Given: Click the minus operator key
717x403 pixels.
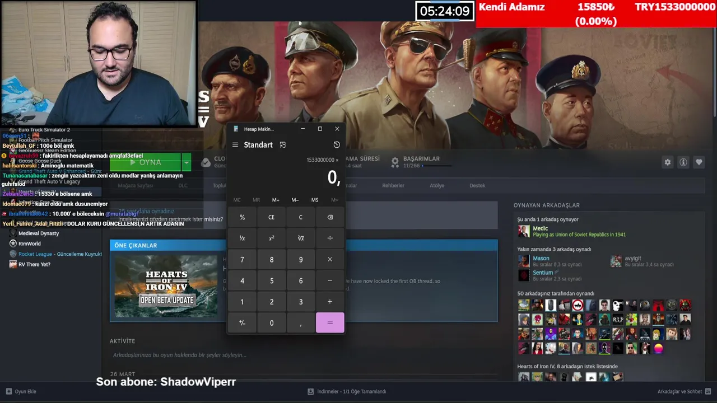Looking at the screenshot, I should [330, 280].
